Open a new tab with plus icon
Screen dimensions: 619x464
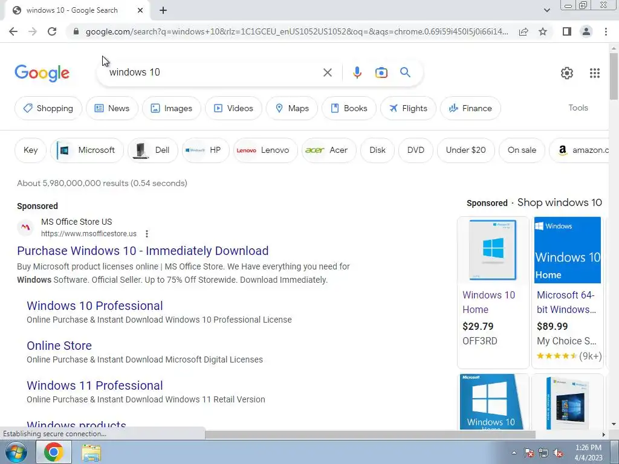[163, 11]
